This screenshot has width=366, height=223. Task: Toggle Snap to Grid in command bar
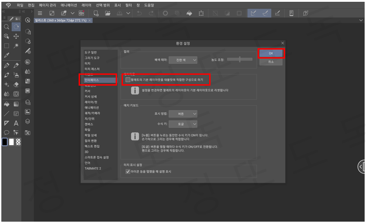coord(277,13)
